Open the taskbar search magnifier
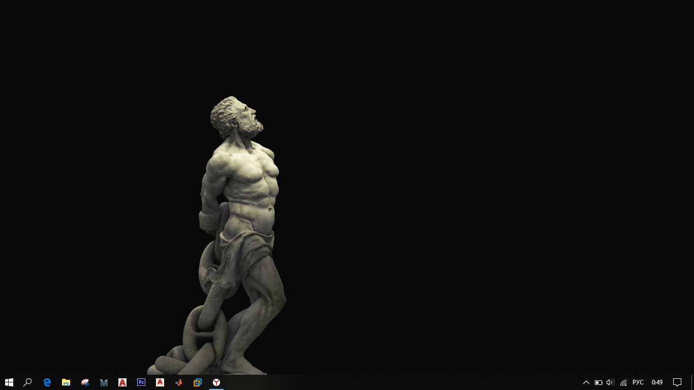The image size is (694, 390). [27, 382]
